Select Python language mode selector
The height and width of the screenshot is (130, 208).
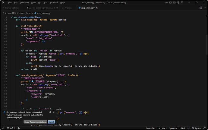pos(197,128)
